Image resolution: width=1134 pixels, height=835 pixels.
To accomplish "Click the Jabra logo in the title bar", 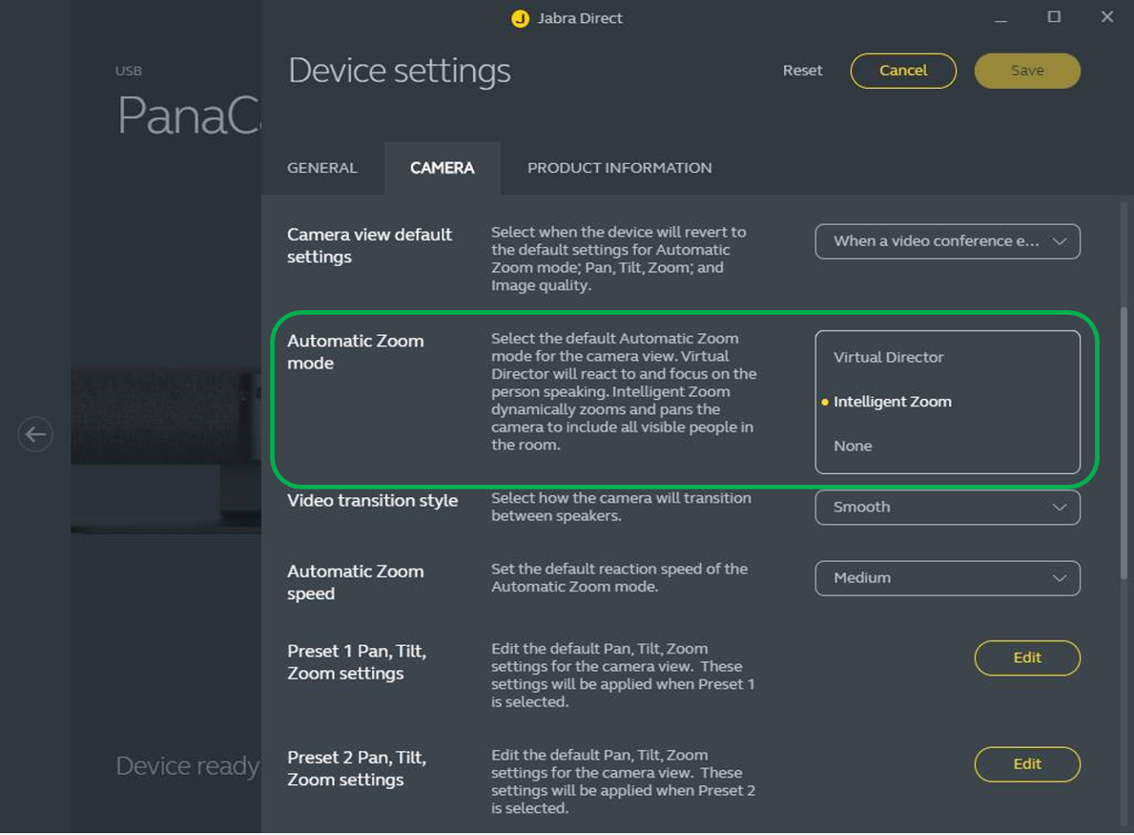I will click(x=520, y=19).
